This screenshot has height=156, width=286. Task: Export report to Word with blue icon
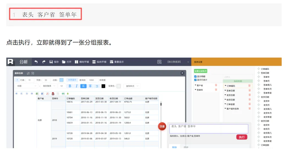[x=42, y=94]
